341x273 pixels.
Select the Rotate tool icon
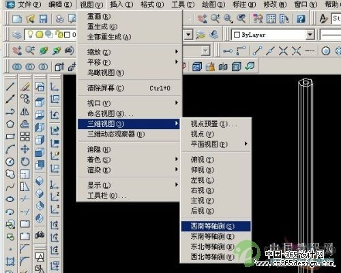25,162
